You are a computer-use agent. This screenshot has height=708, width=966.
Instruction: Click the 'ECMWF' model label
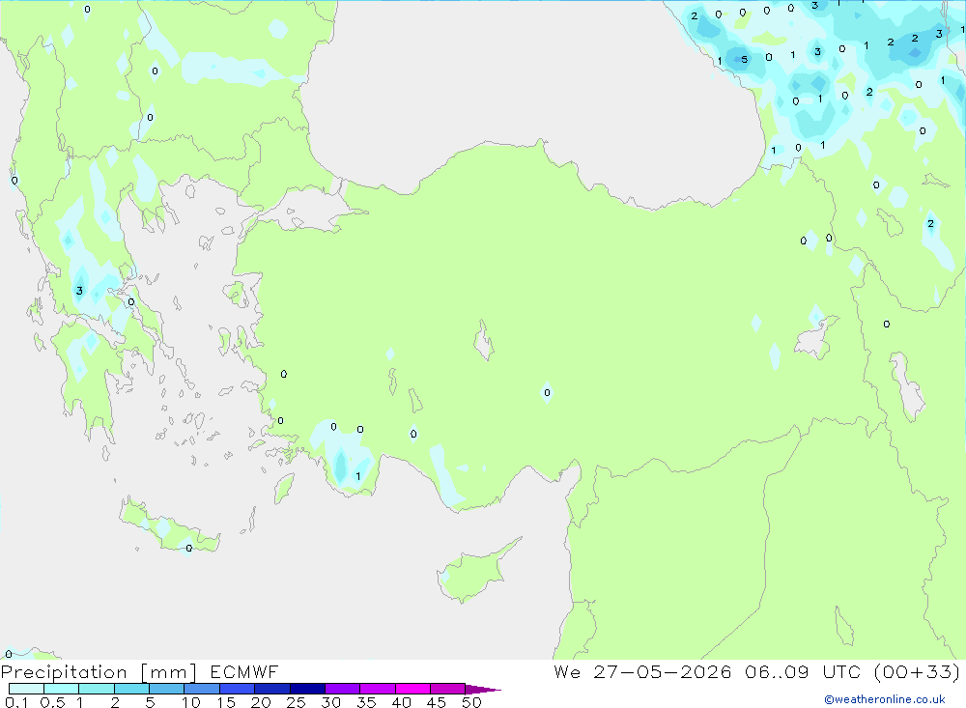pyautogui.click(x=244, y=672)
